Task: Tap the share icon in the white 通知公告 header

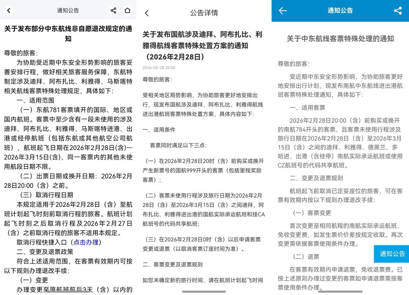Action: [x=113, y=11]
